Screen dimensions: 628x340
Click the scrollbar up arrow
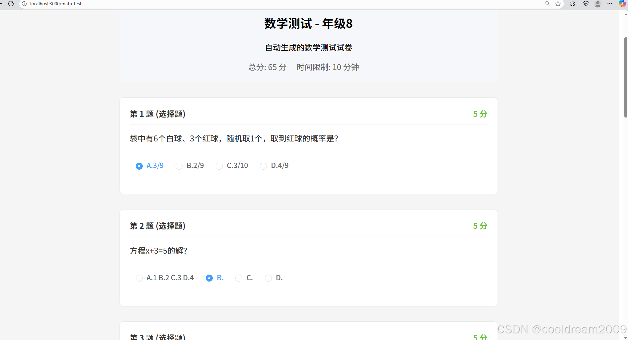(x=626, y=14)
